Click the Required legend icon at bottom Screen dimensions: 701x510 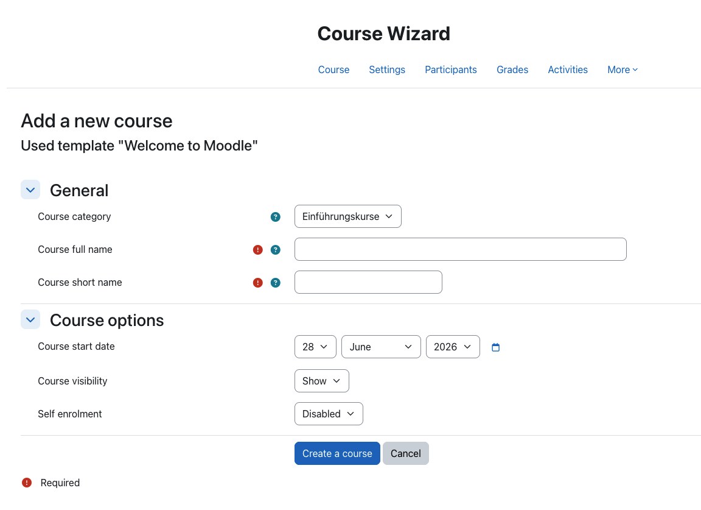pos(27,483)
